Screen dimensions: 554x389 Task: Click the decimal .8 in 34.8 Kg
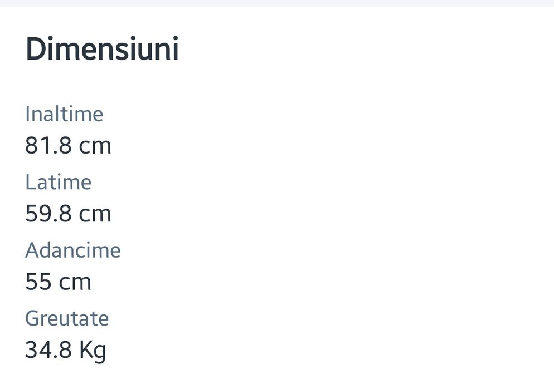click(x=61, y=349)
